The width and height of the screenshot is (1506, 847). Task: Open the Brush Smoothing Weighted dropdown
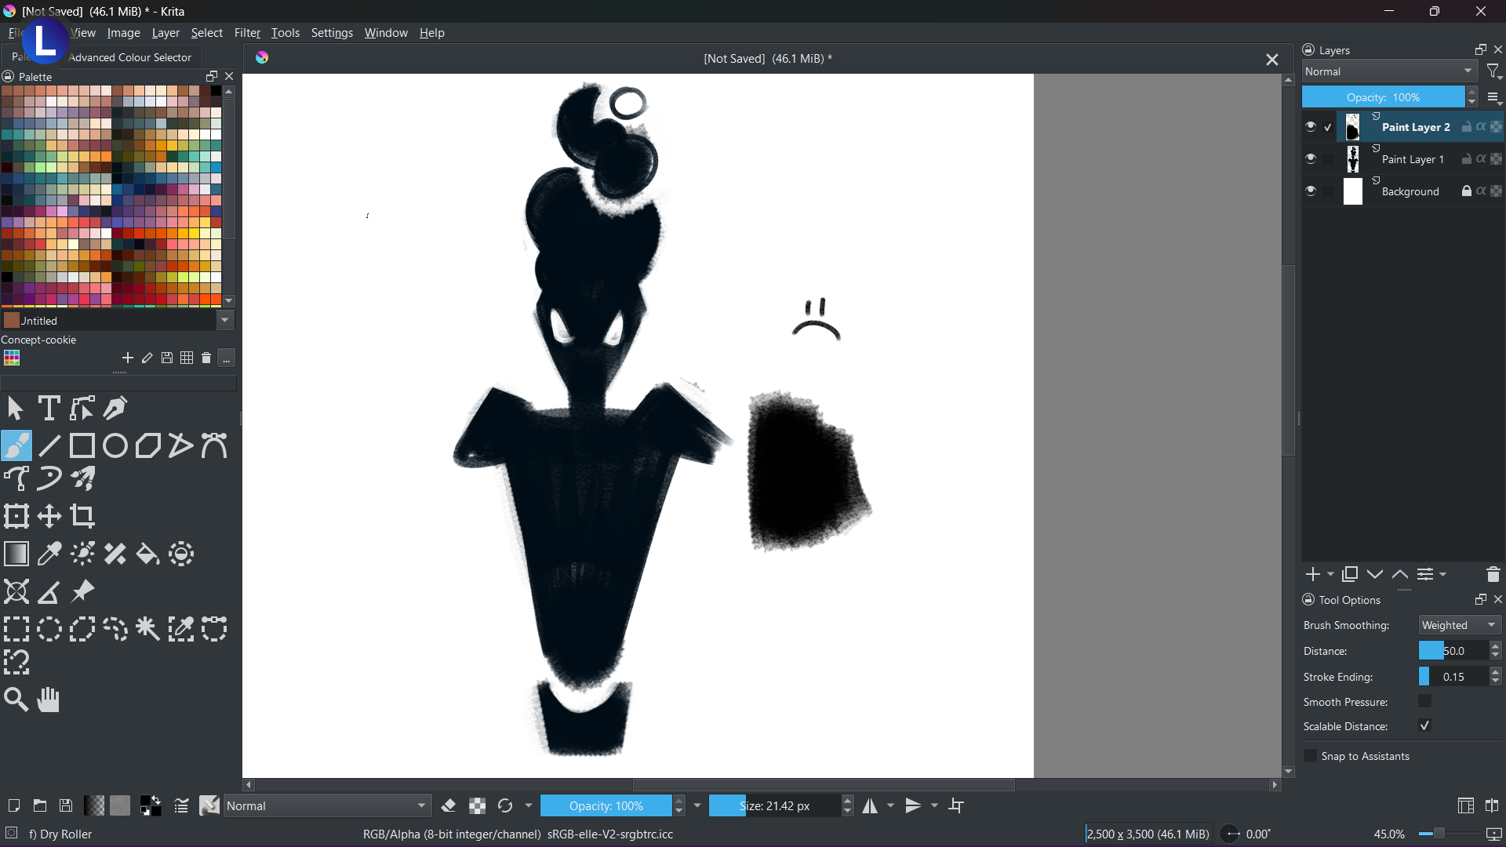pos(1460,625)
